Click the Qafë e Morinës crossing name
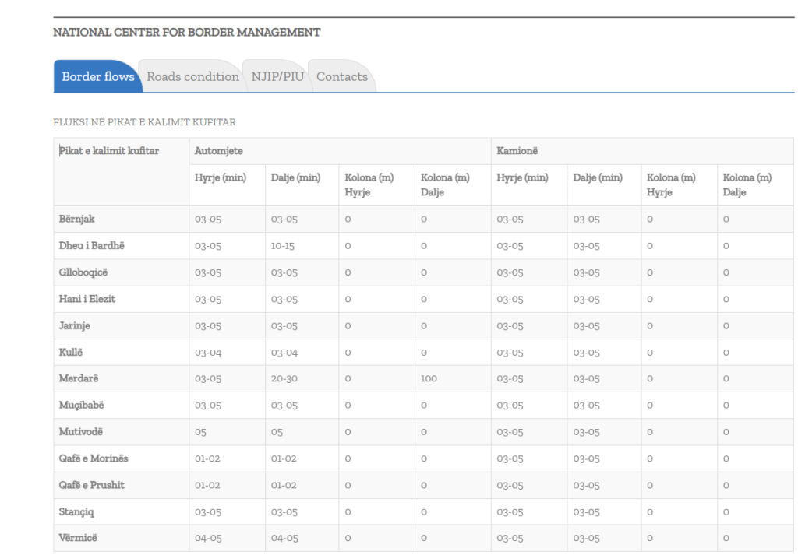This screenshot has height=555, width=798. pyautogui.click(x=94, y=458)
